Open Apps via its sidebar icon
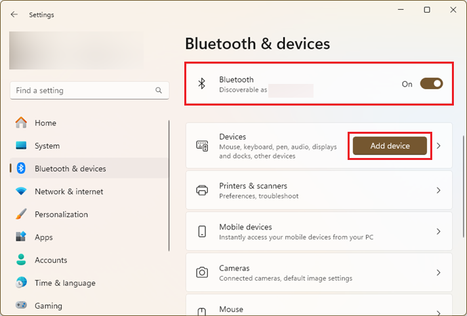The image size is (467, 316). point(21,237)
